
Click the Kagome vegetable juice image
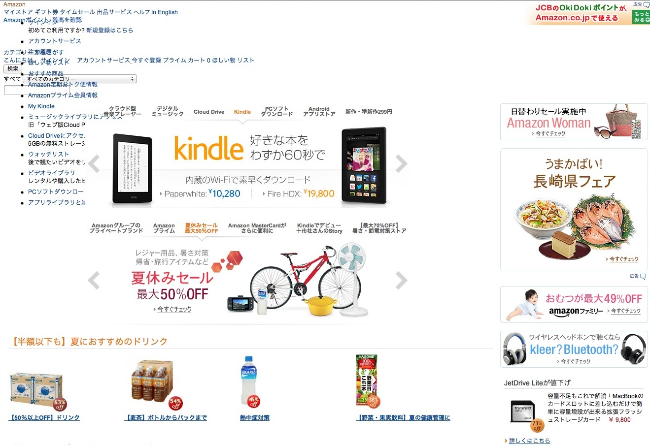pyautogui.click(x=368, y=380)
